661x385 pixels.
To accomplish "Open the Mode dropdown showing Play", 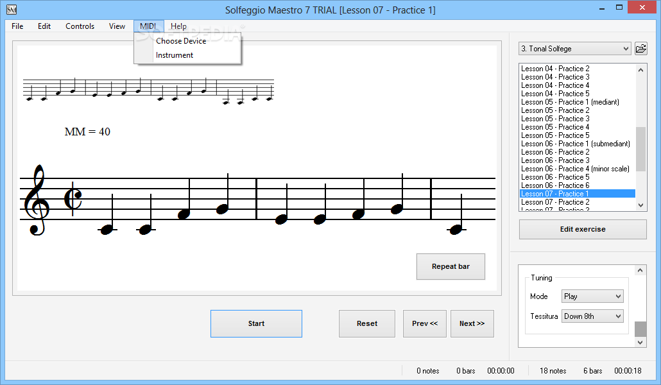I will 592,296.
